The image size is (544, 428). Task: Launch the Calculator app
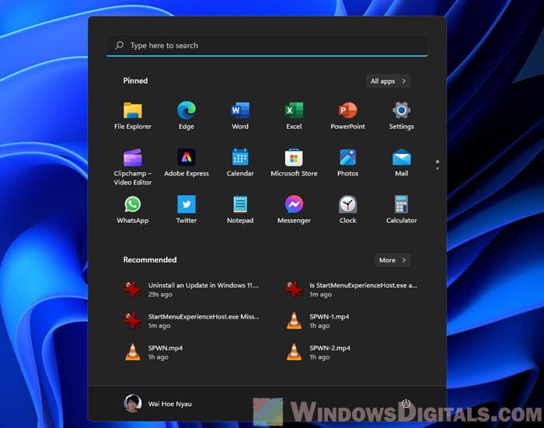coord(402,210)
